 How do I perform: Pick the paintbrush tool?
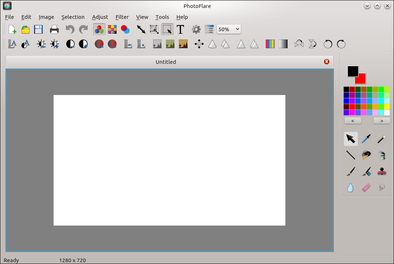click(351, 172)
